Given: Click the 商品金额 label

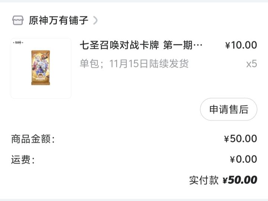Looking at the screenshot, I should click(x=33, y=139).
